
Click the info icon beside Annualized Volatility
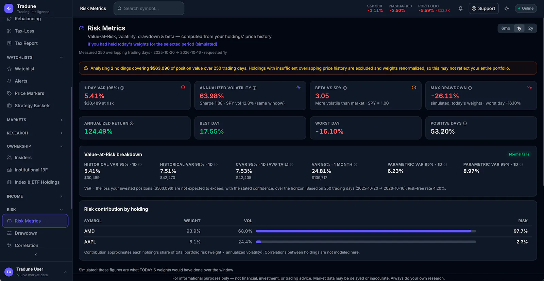click(x=255, y=88)
